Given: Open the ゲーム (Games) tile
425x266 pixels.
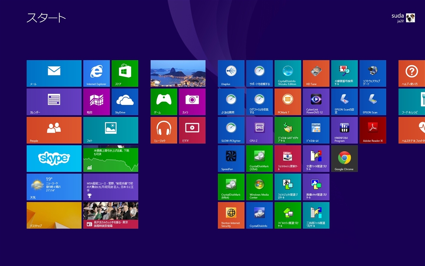Looking at the screenshot, I should click(x=164, y=102).
